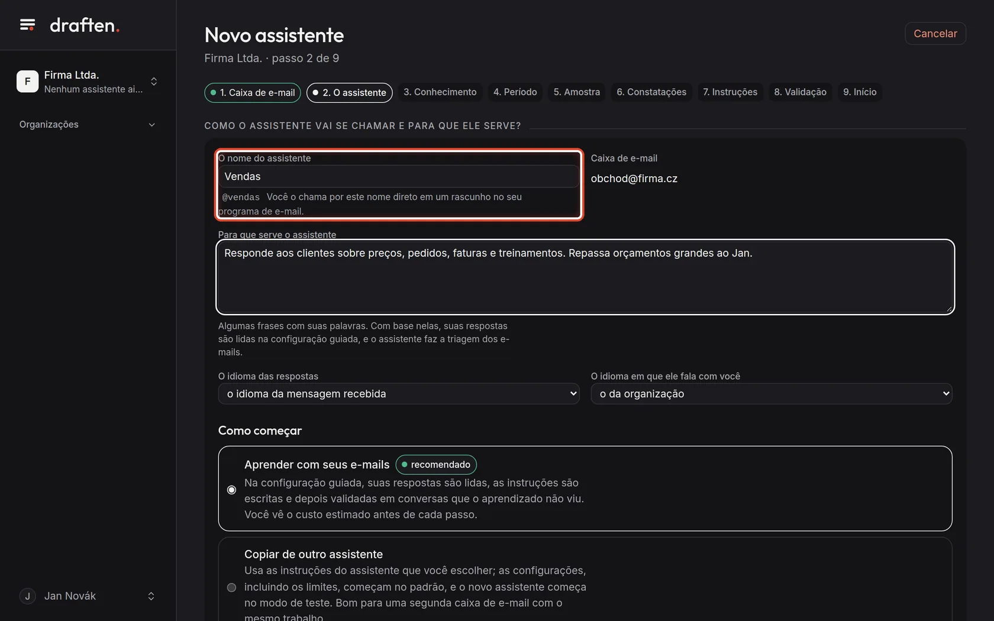Open step 6. Constatações
This screenshot has height=621, width=994.
point(651,92)
